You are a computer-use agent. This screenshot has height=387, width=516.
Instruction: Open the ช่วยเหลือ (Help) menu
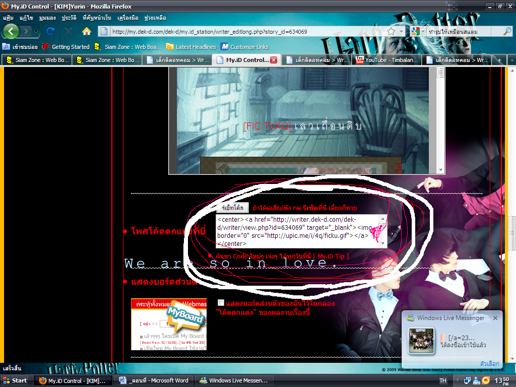click(x=155, y=18)
